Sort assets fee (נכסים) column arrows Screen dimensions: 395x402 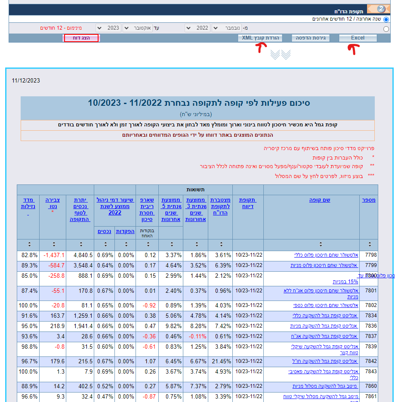[x=105, y=244]
